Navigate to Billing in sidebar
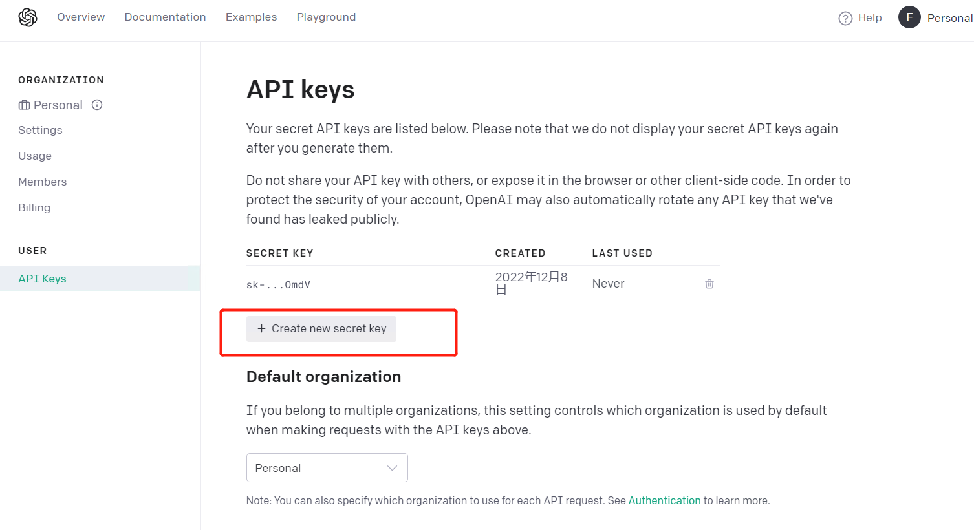Image resolution: width=974 pixels, height=530 pixels. 34,207
